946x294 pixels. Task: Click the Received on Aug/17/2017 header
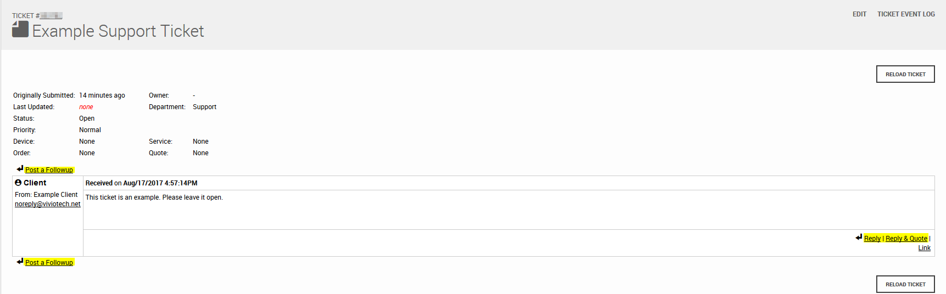click(141, 183)
